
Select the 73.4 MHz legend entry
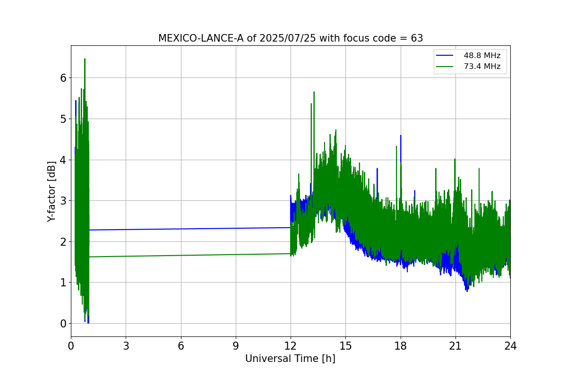[x=470, y=67]
